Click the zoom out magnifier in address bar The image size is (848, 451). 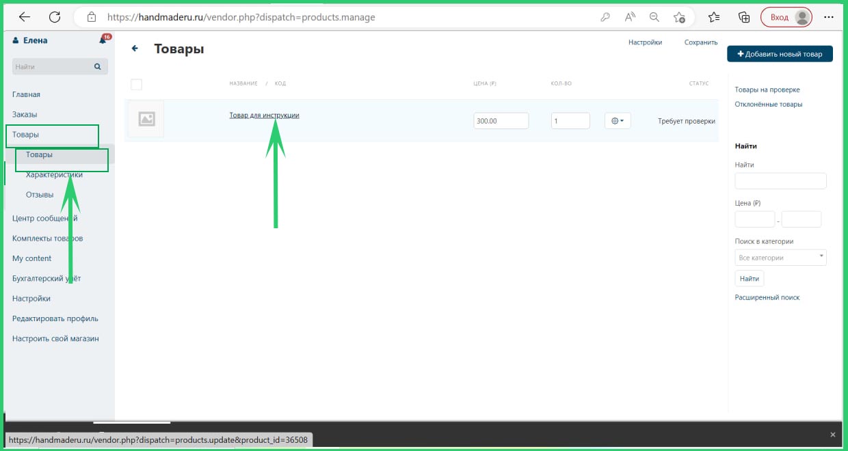654,17
